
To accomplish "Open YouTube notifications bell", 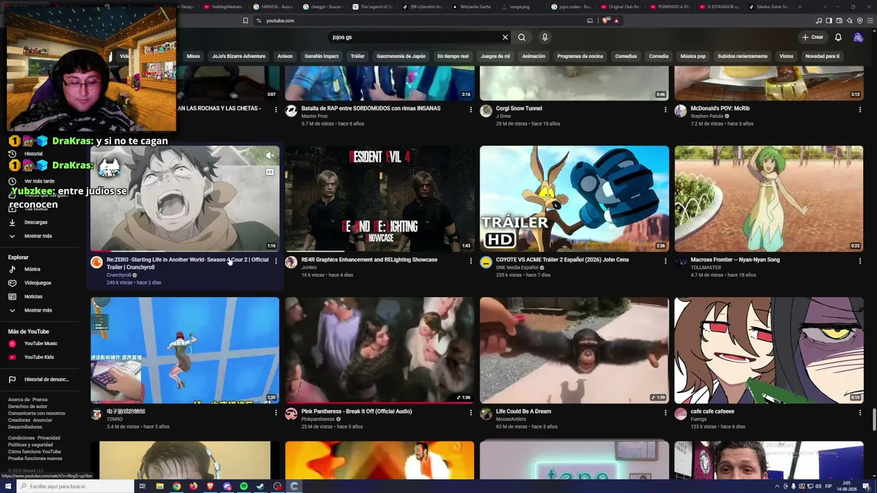I will coord(837,37).
